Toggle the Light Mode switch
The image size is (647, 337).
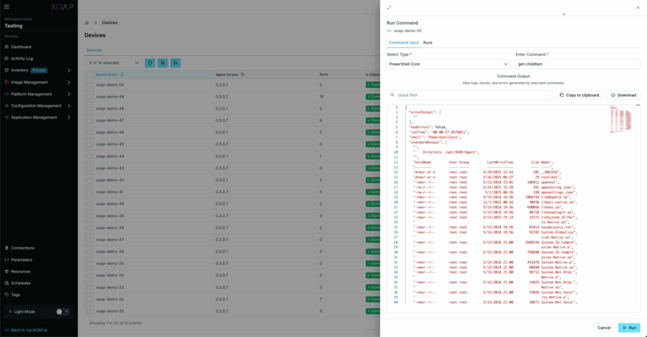(63, 312)
